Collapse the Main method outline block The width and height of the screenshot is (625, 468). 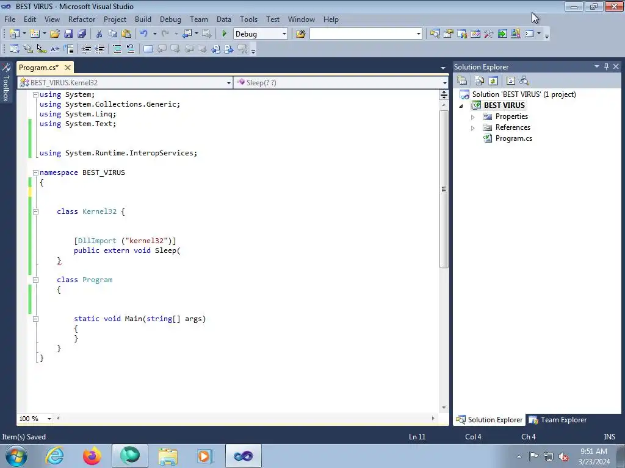[35, 319]
